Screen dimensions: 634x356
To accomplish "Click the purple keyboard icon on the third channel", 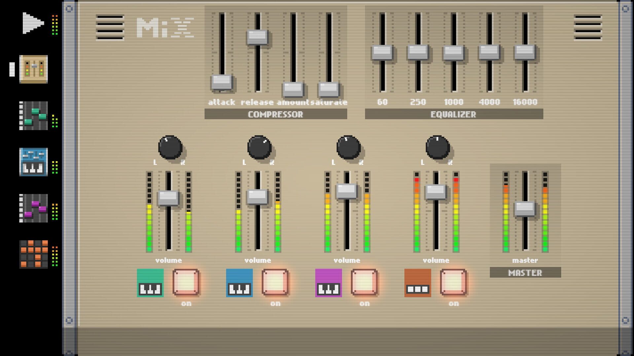I will point(328,283).
